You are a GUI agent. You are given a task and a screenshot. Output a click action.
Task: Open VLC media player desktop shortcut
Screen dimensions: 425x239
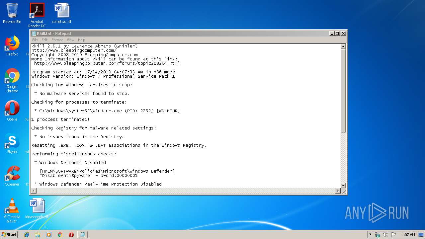(12, 210)
